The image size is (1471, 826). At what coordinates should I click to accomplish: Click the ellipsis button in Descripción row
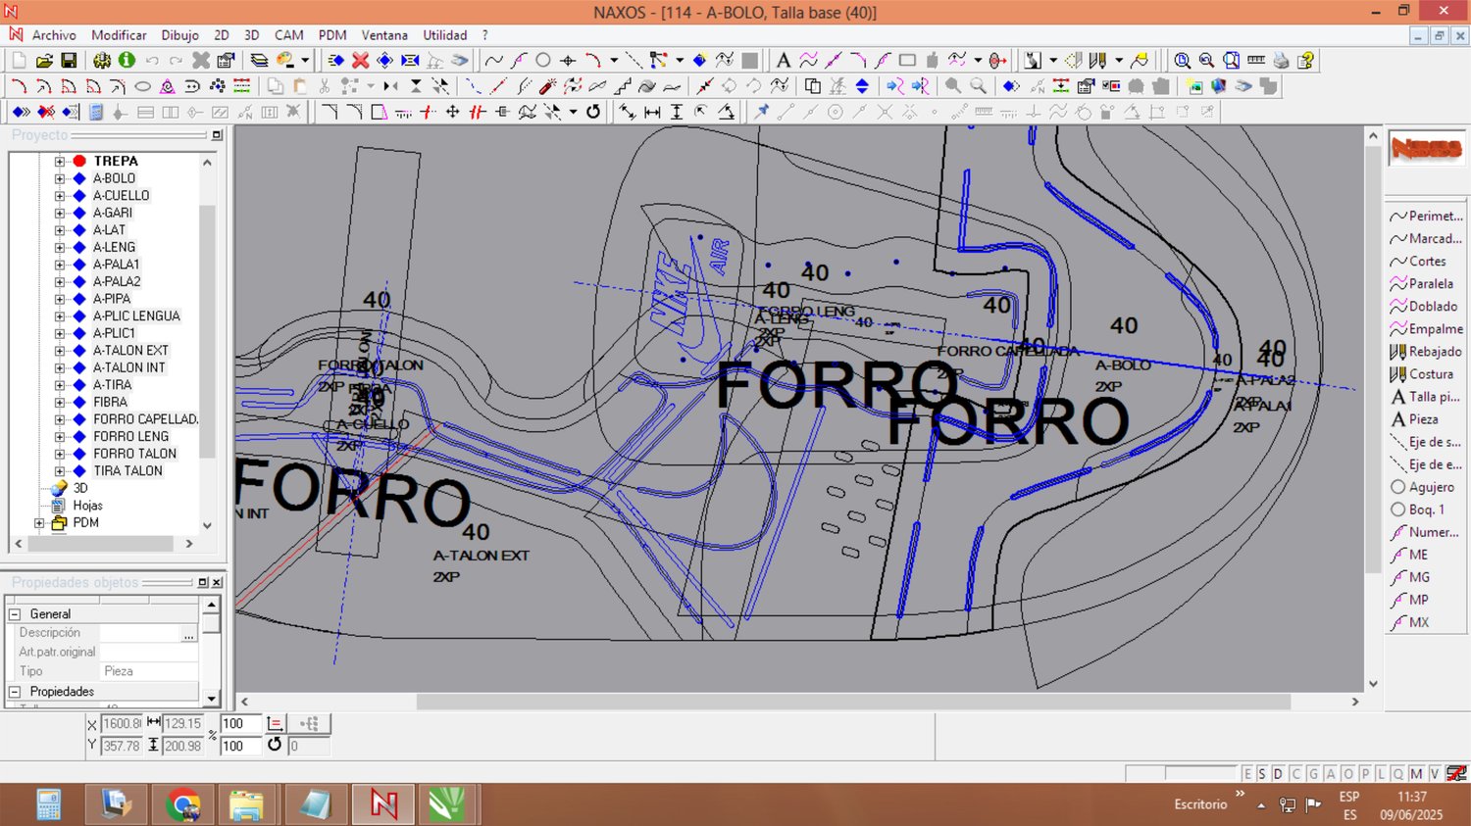pyautogui.click(x=188, y=634)
